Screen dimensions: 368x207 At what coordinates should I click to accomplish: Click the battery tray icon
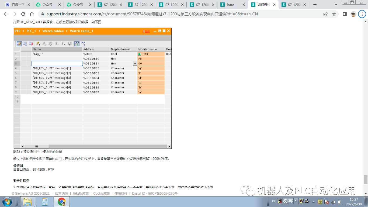click(339, 202)
